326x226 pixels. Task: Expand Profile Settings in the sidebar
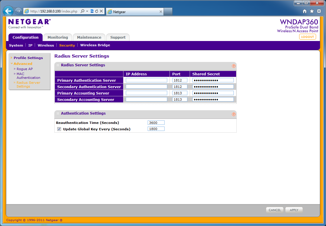tap(28, 58)
